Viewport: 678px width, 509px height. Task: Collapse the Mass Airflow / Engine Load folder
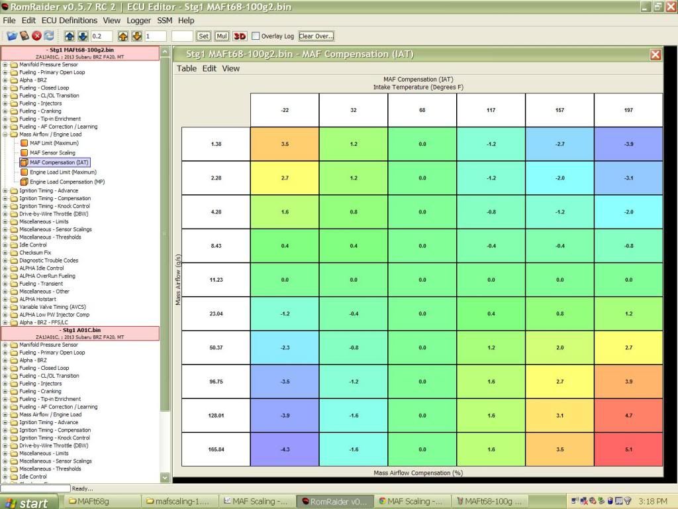click(x=5, y=135)
